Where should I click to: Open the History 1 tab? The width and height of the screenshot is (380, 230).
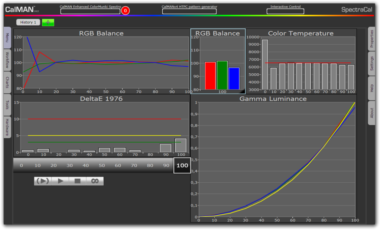[28, 22]
